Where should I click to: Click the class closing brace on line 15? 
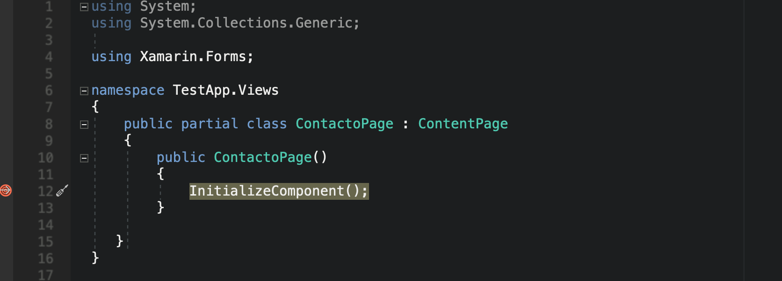tap(119, 241)
